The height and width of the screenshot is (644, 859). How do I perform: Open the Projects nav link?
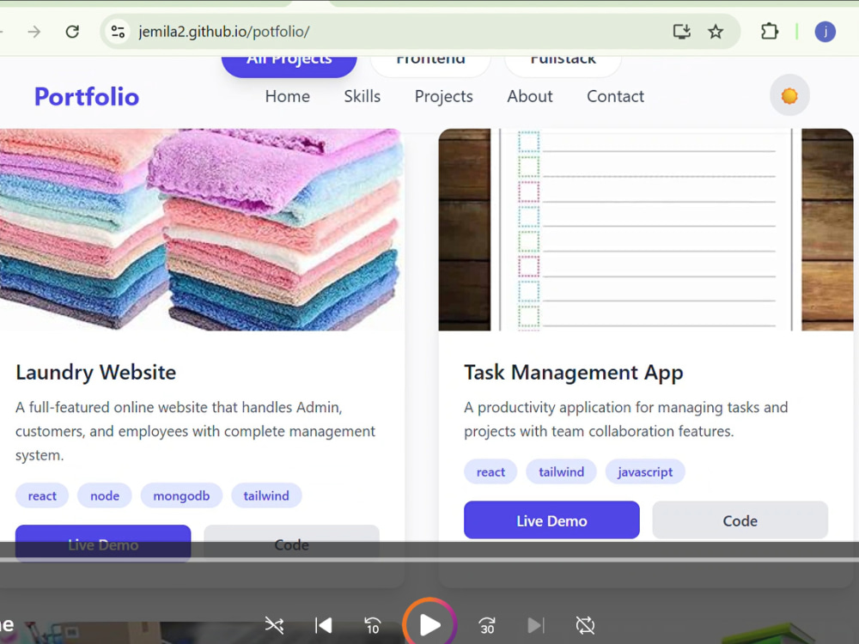[444, 96]
